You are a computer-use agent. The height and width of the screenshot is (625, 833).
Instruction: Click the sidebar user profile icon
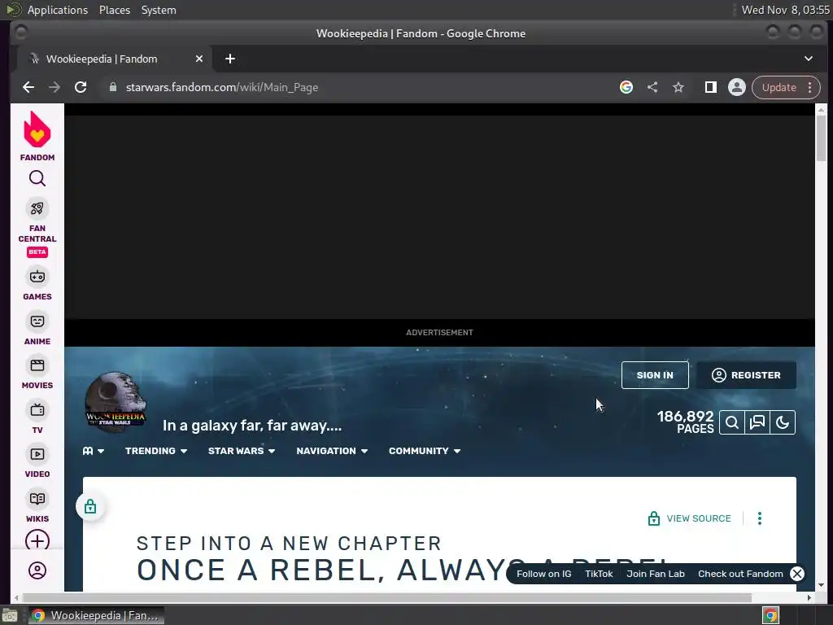[37, 570]
